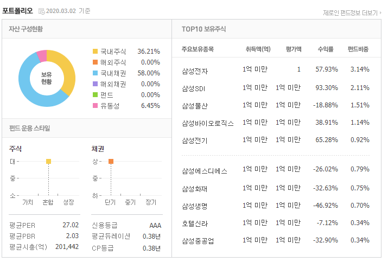Click the yellow stock style marker
Image resolution: width=388 pixels, height=262 pixels.
click(48, 162)
